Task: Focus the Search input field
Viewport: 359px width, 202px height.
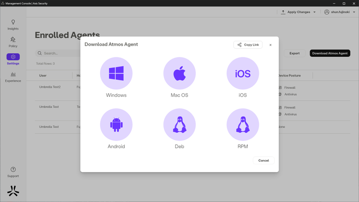Action: pyautogui.click(x=58, y=53)
